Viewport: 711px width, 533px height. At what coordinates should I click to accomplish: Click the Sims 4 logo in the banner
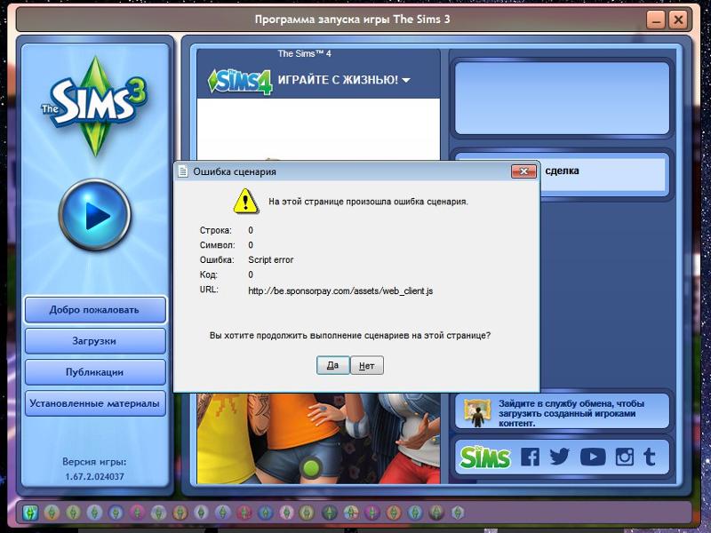240,82
